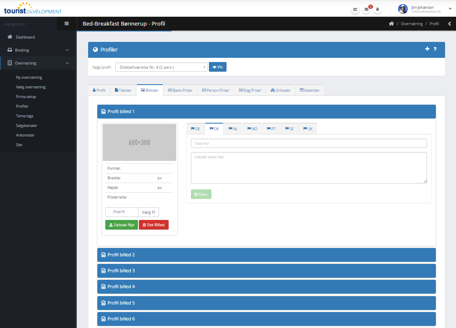
Task: Click the question mark help icon
Action: pyautogui.click(x=435, y=49)
